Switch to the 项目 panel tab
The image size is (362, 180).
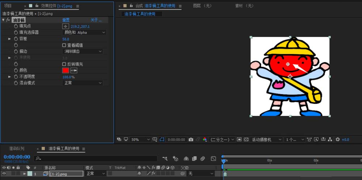[x=8, y=6]
